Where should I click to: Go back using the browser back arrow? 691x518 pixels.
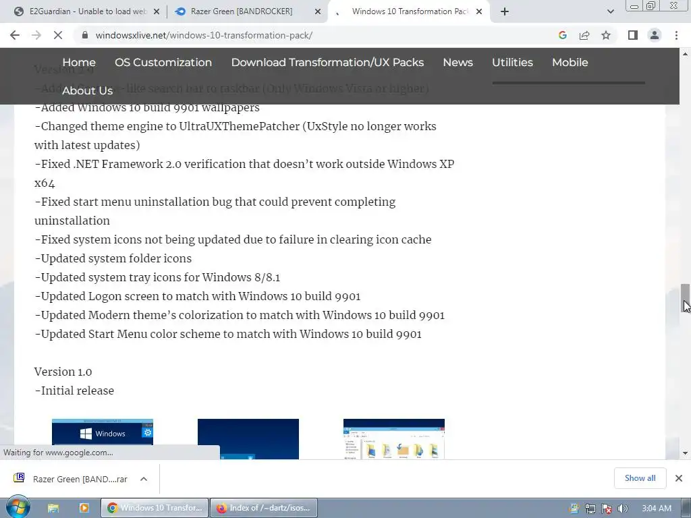click(15, 35)
